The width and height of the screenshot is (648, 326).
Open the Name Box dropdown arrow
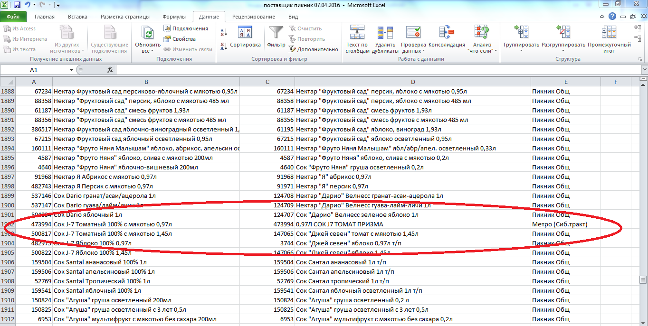coord(72,70)
